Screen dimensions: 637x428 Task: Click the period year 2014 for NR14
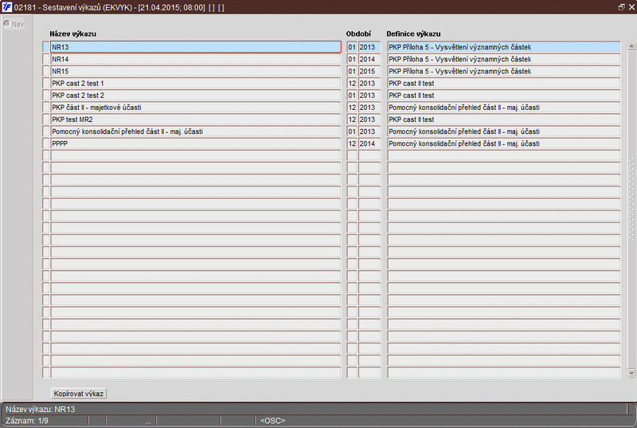pyautogui.click(x=369, y=59)
